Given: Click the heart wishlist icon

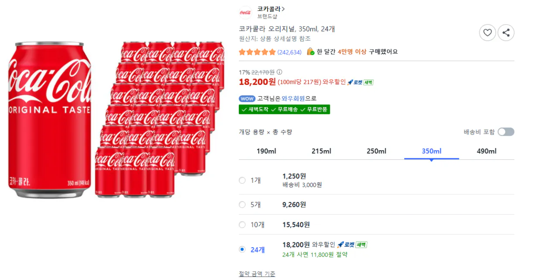Looking at the screenshot, I should (x=487, y=33).
